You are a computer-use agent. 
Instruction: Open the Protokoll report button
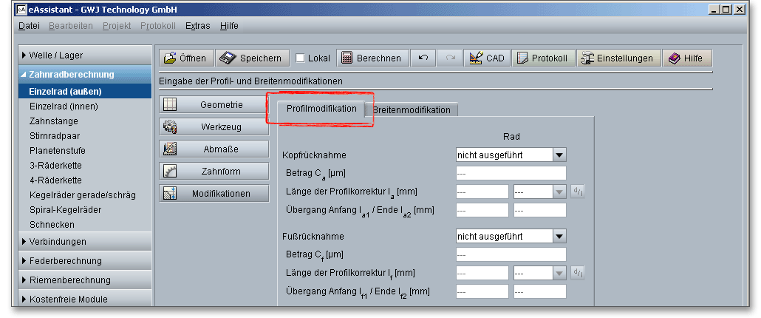click(543, 58)
